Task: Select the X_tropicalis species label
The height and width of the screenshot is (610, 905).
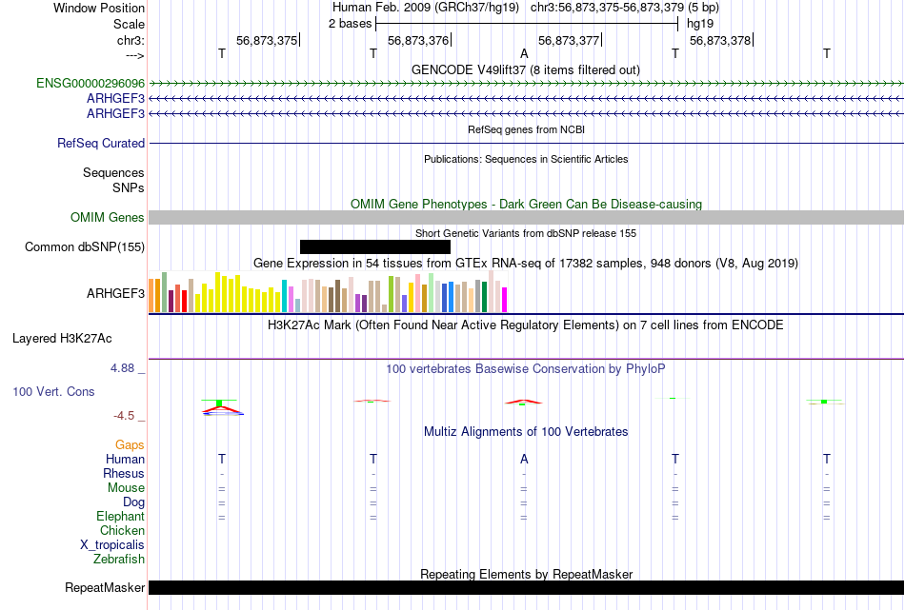Action: [112, 545]
